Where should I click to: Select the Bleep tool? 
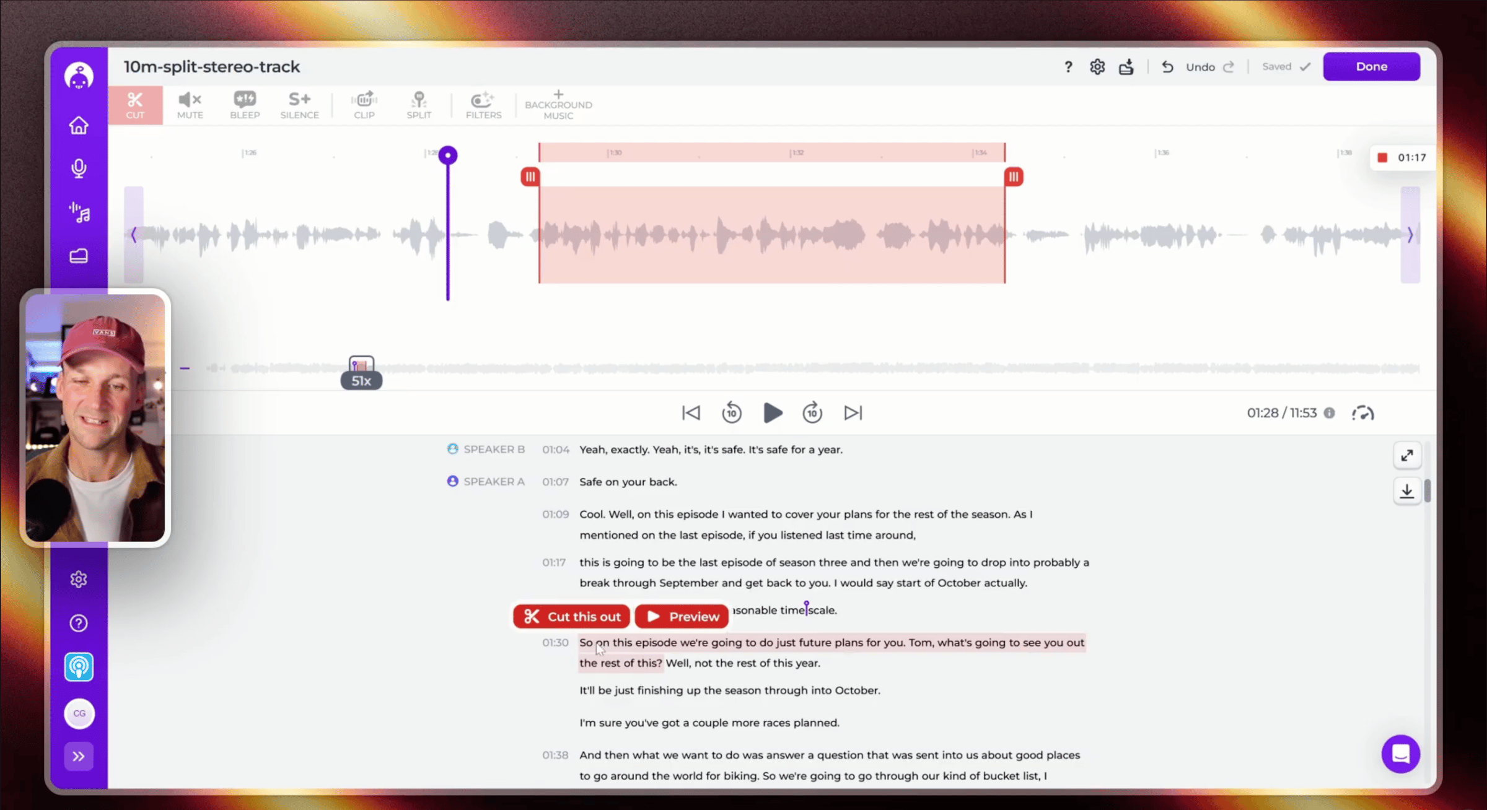click(245, 105)
